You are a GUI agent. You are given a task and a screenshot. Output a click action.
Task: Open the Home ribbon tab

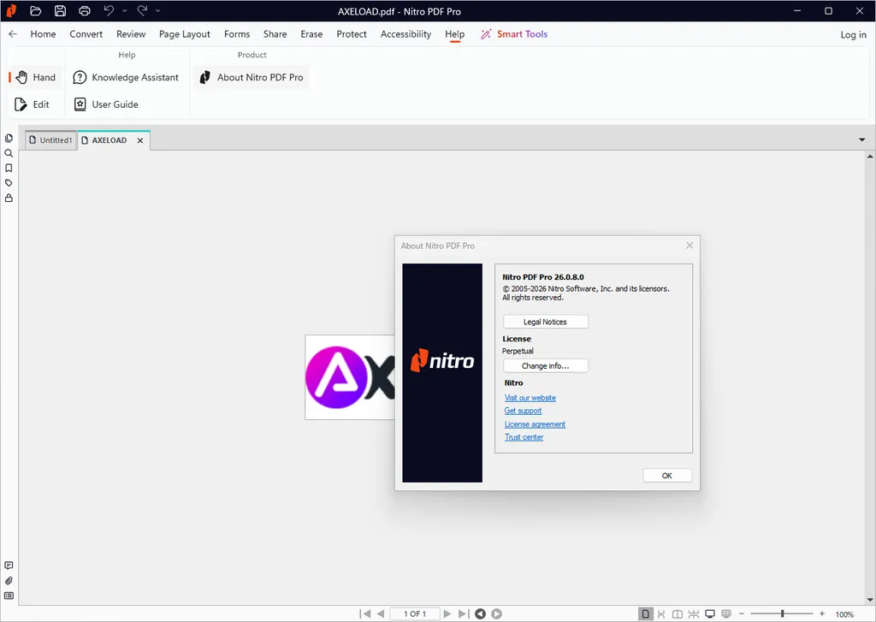(43, 34)
